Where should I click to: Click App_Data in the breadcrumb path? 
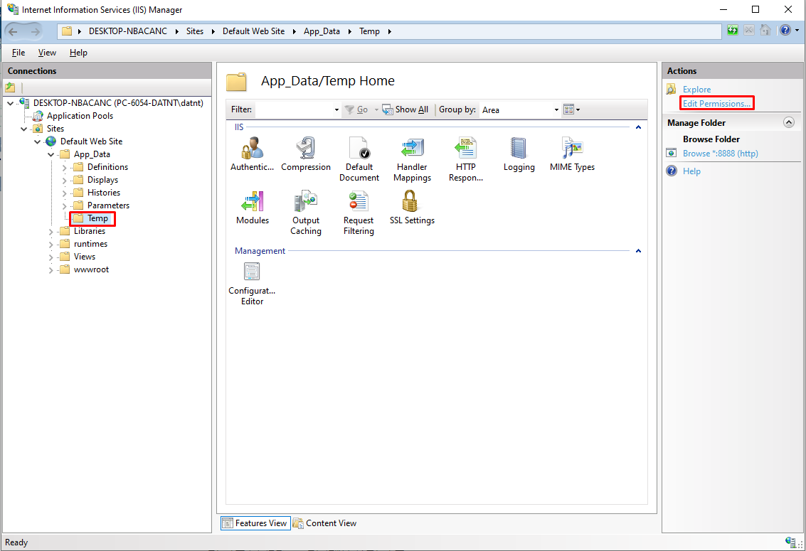click(322, 31)
